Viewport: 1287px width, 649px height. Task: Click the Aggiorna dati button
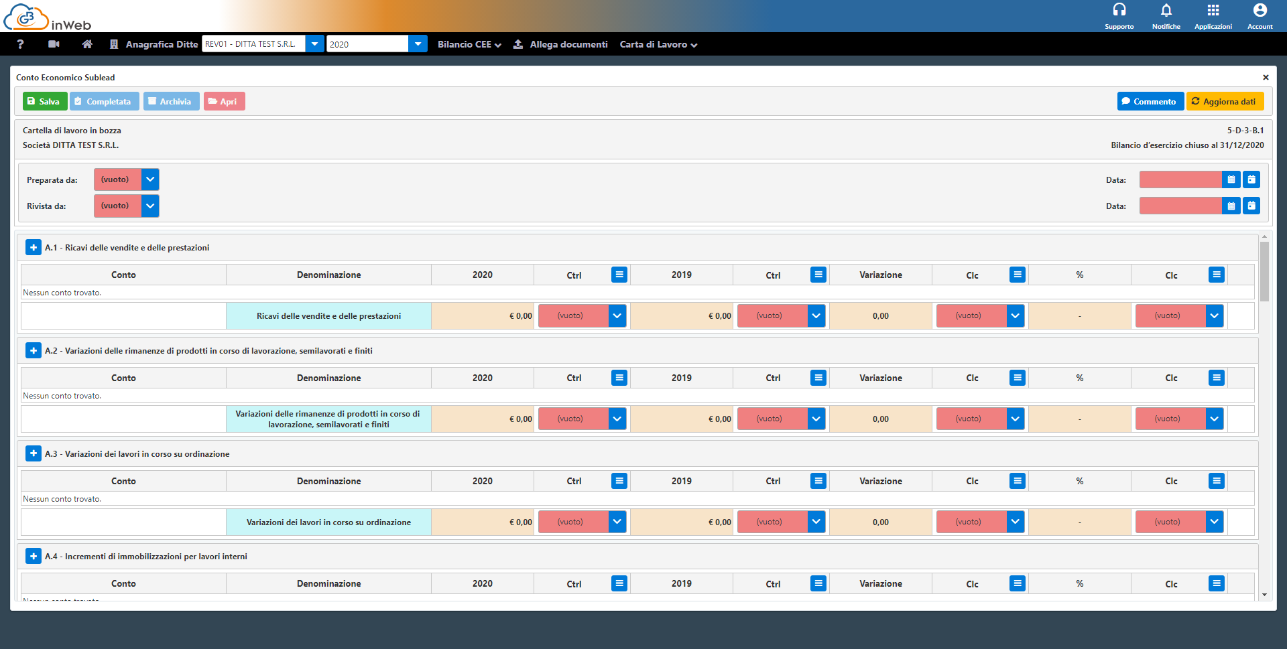[x=1225, y=101]
